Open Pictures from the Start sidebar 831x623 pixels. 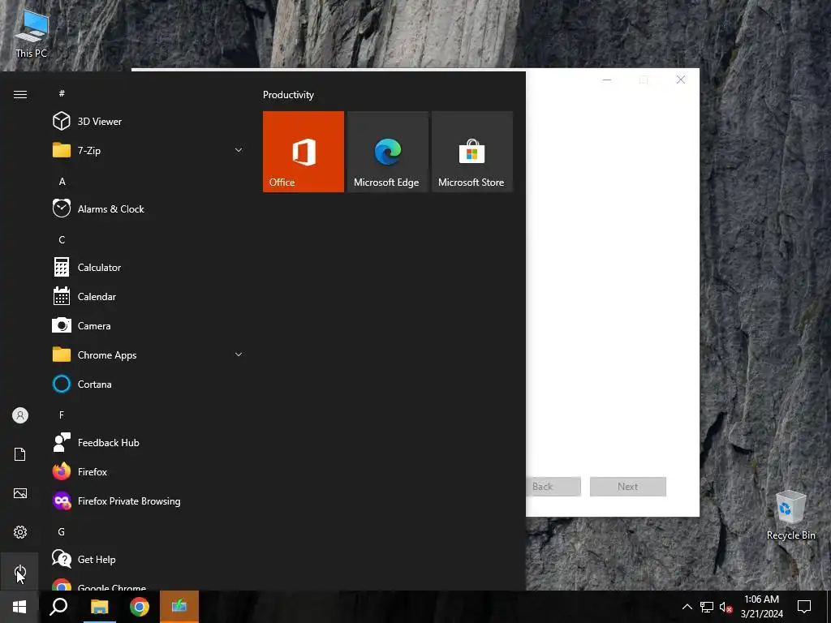click(20, 494)
